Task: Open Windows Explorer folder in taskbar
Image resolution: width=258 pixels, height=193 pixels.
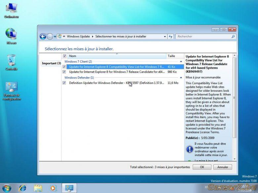Action: [38, 188]
